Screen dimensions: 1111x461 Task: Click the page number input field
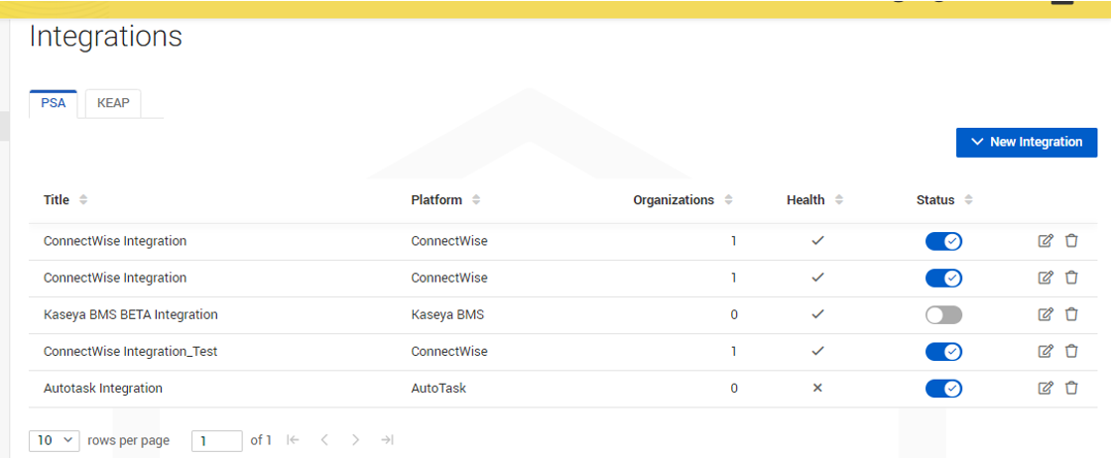tap(216, 440)
